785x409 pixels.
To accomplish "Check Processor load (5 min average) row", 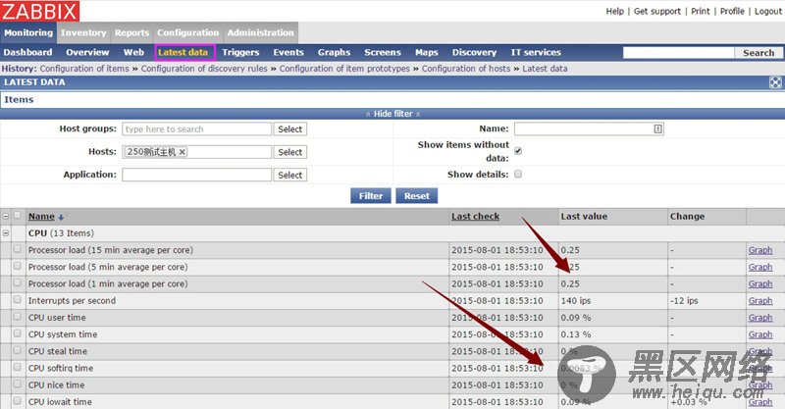I will pyautogui.click(x=18, y=267).
